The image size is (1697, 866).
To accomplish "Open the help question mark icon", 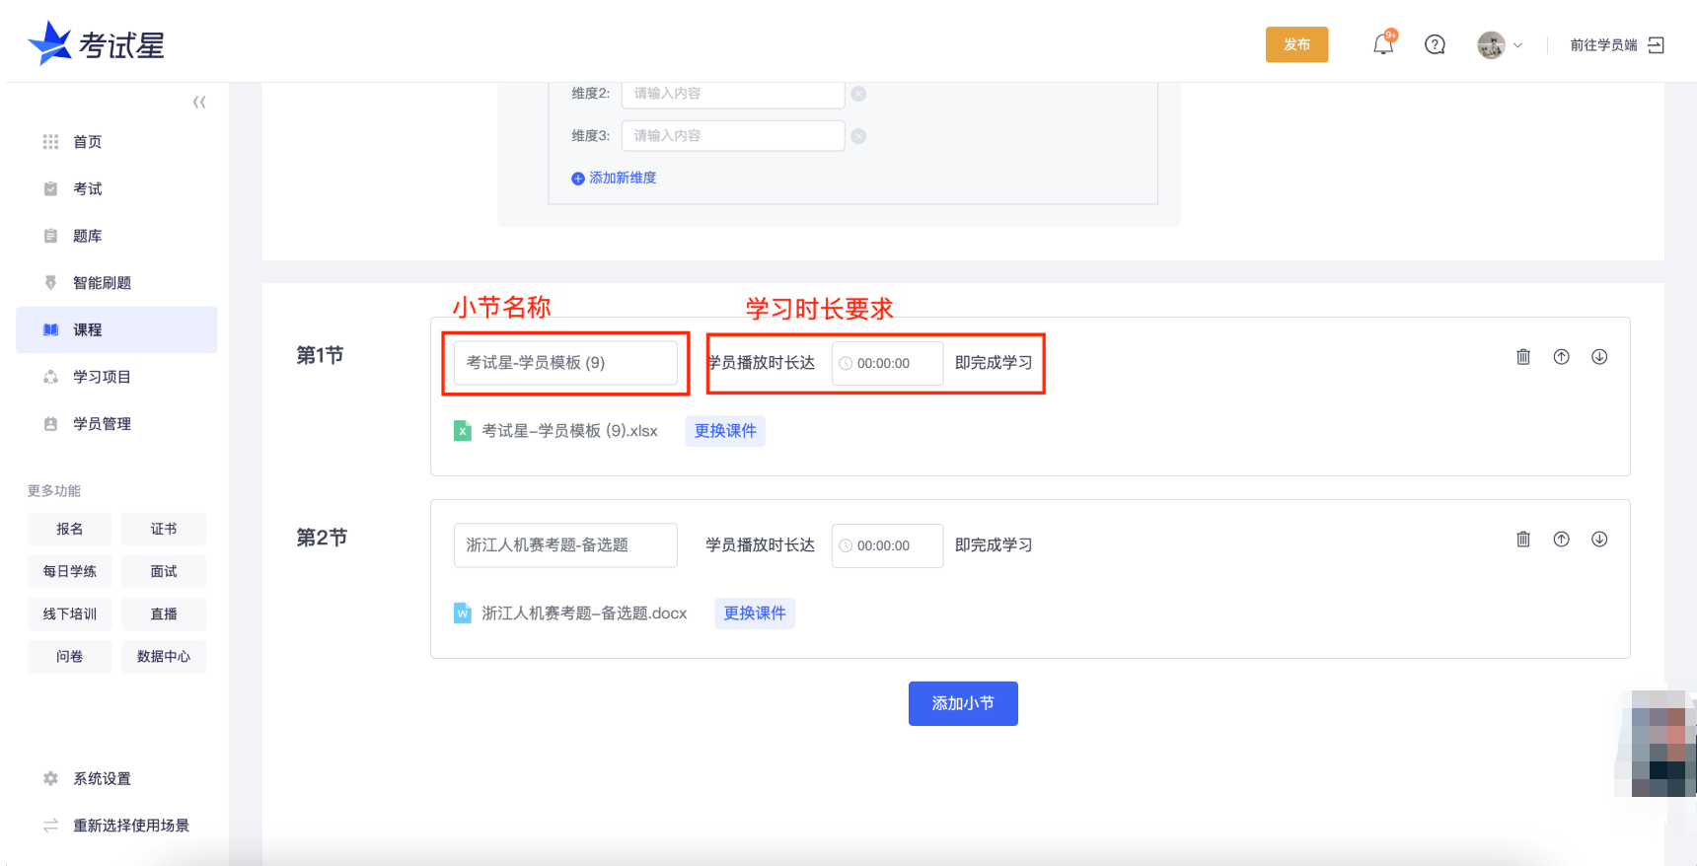I will pos(1435,44).
